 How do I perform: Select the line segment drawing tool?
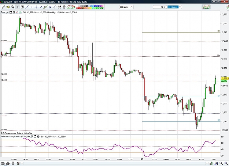[x=41, y=7]
